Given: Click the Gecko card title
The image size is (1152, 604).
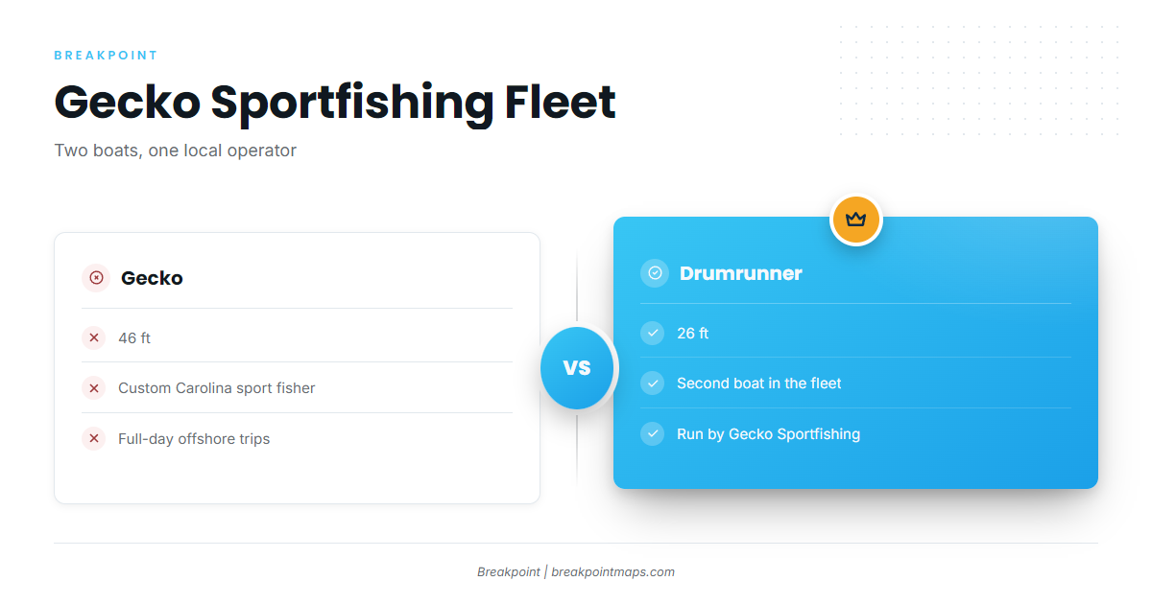Looking at the screenshot, I should click(x=152, y=278).
